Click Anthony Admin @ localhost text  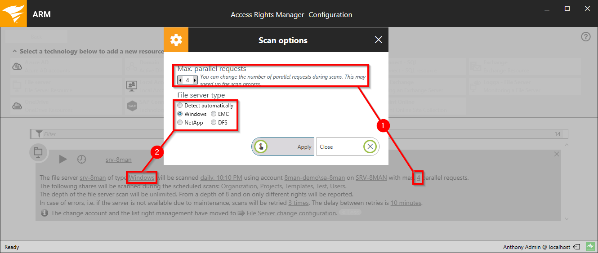pos(537,247)
